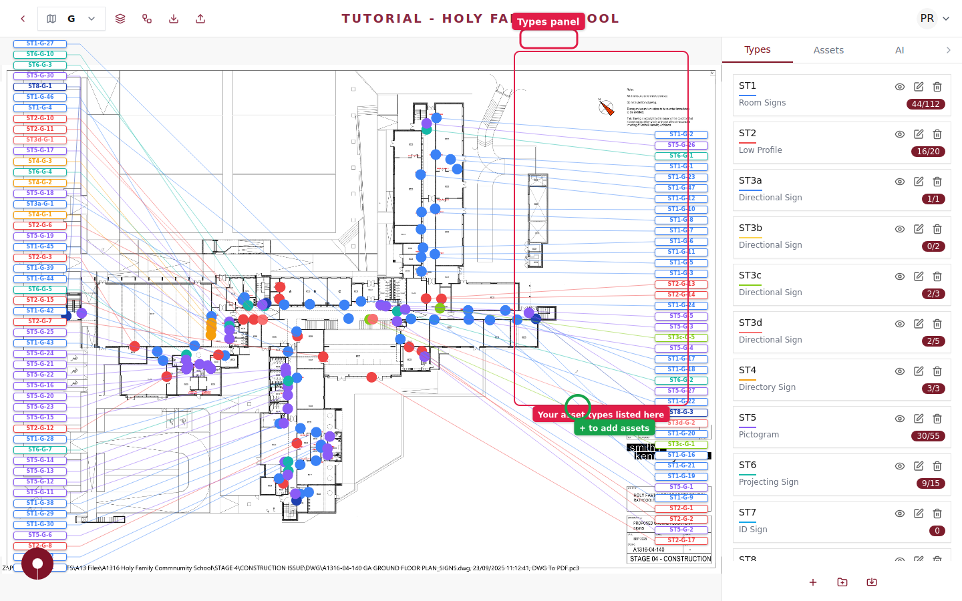
Task: Click the upload icon in top toolbar
Action: [200, 19]
